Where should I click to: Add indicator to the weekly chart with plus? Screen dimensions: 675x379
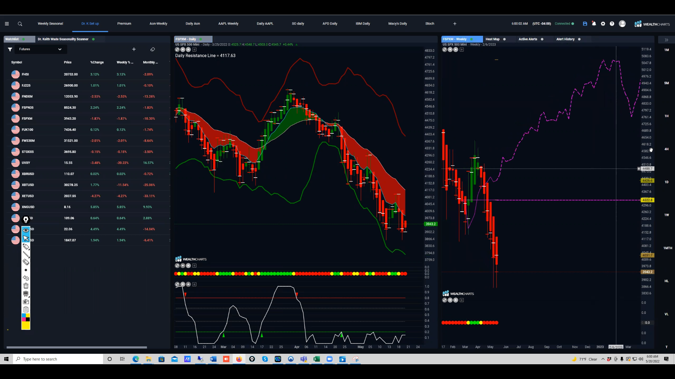coord(462,49)
